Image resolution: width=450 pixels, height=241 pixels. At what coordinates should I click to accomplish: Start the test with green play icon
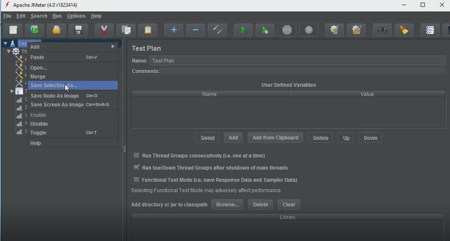point(243,30)
